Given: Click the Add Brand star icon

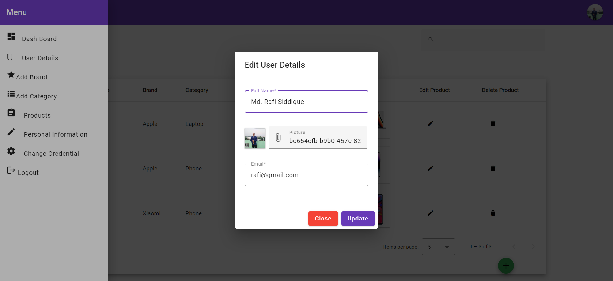Looking at the screenshot, I should pos(11,75).
